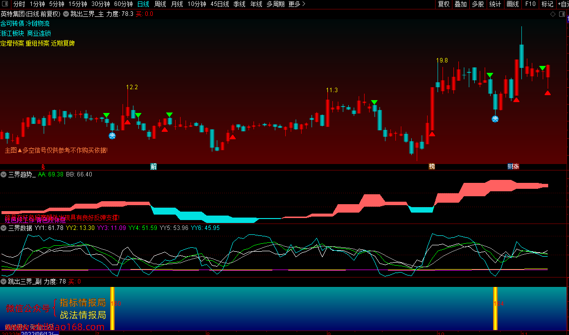The image size is (569, 335).
Task: Click the 标记 mark button
Action: [x=547, y=4]
